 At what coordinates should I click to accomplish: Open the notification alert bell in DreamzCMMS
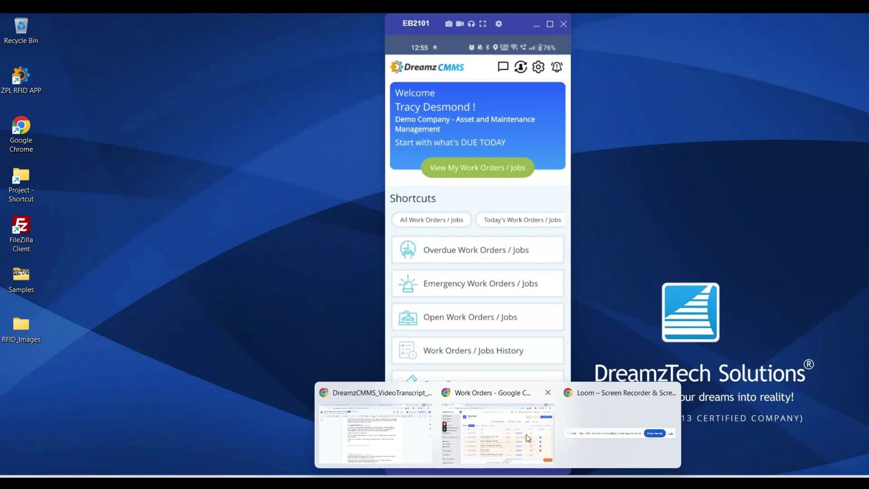(557, 67)
